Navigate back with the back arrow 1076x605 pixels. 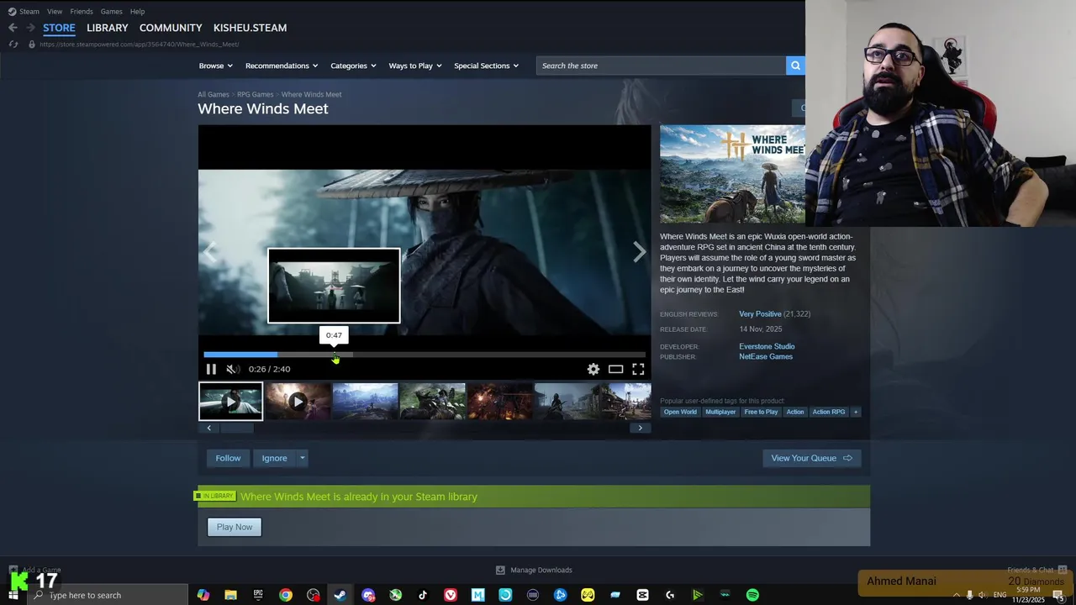tap(13, 28)
